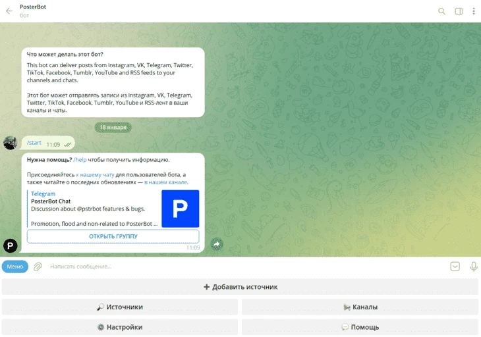Click the forward arrow beside bot message
Viewport: 481px width, 337px height.
[x=217, y=244]
